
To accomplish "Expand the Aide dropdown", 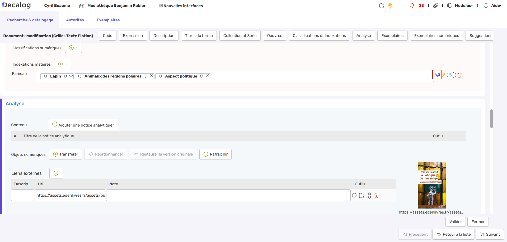I will (x=496, y=5).
